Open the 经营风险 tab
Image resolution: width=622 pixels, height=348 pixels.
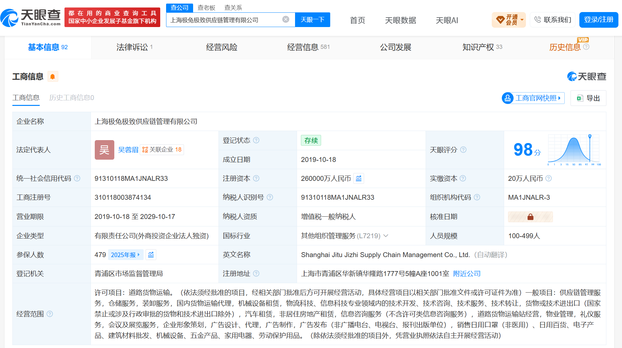pyautogui.click(x=221, y=47)
